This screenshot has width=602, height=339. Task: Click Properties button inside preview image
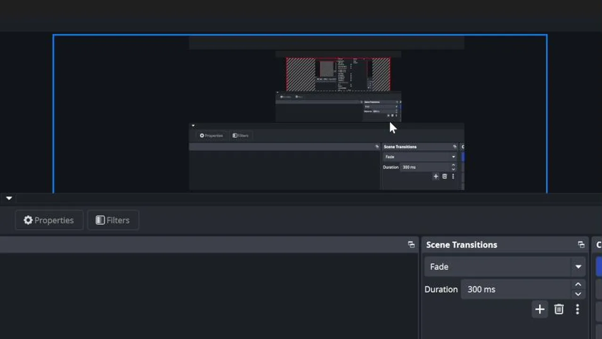(x=211, y=136)
